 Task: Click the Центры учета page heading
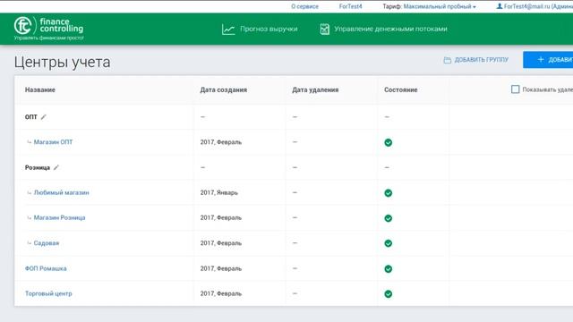(x=62, y=62)
